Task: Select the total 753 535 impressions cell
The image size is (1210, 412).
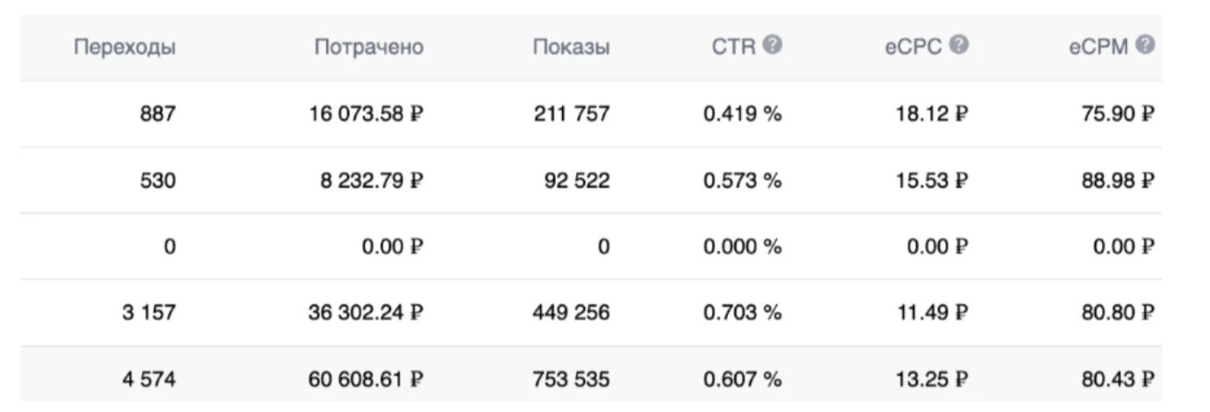Action: point(570,379)
